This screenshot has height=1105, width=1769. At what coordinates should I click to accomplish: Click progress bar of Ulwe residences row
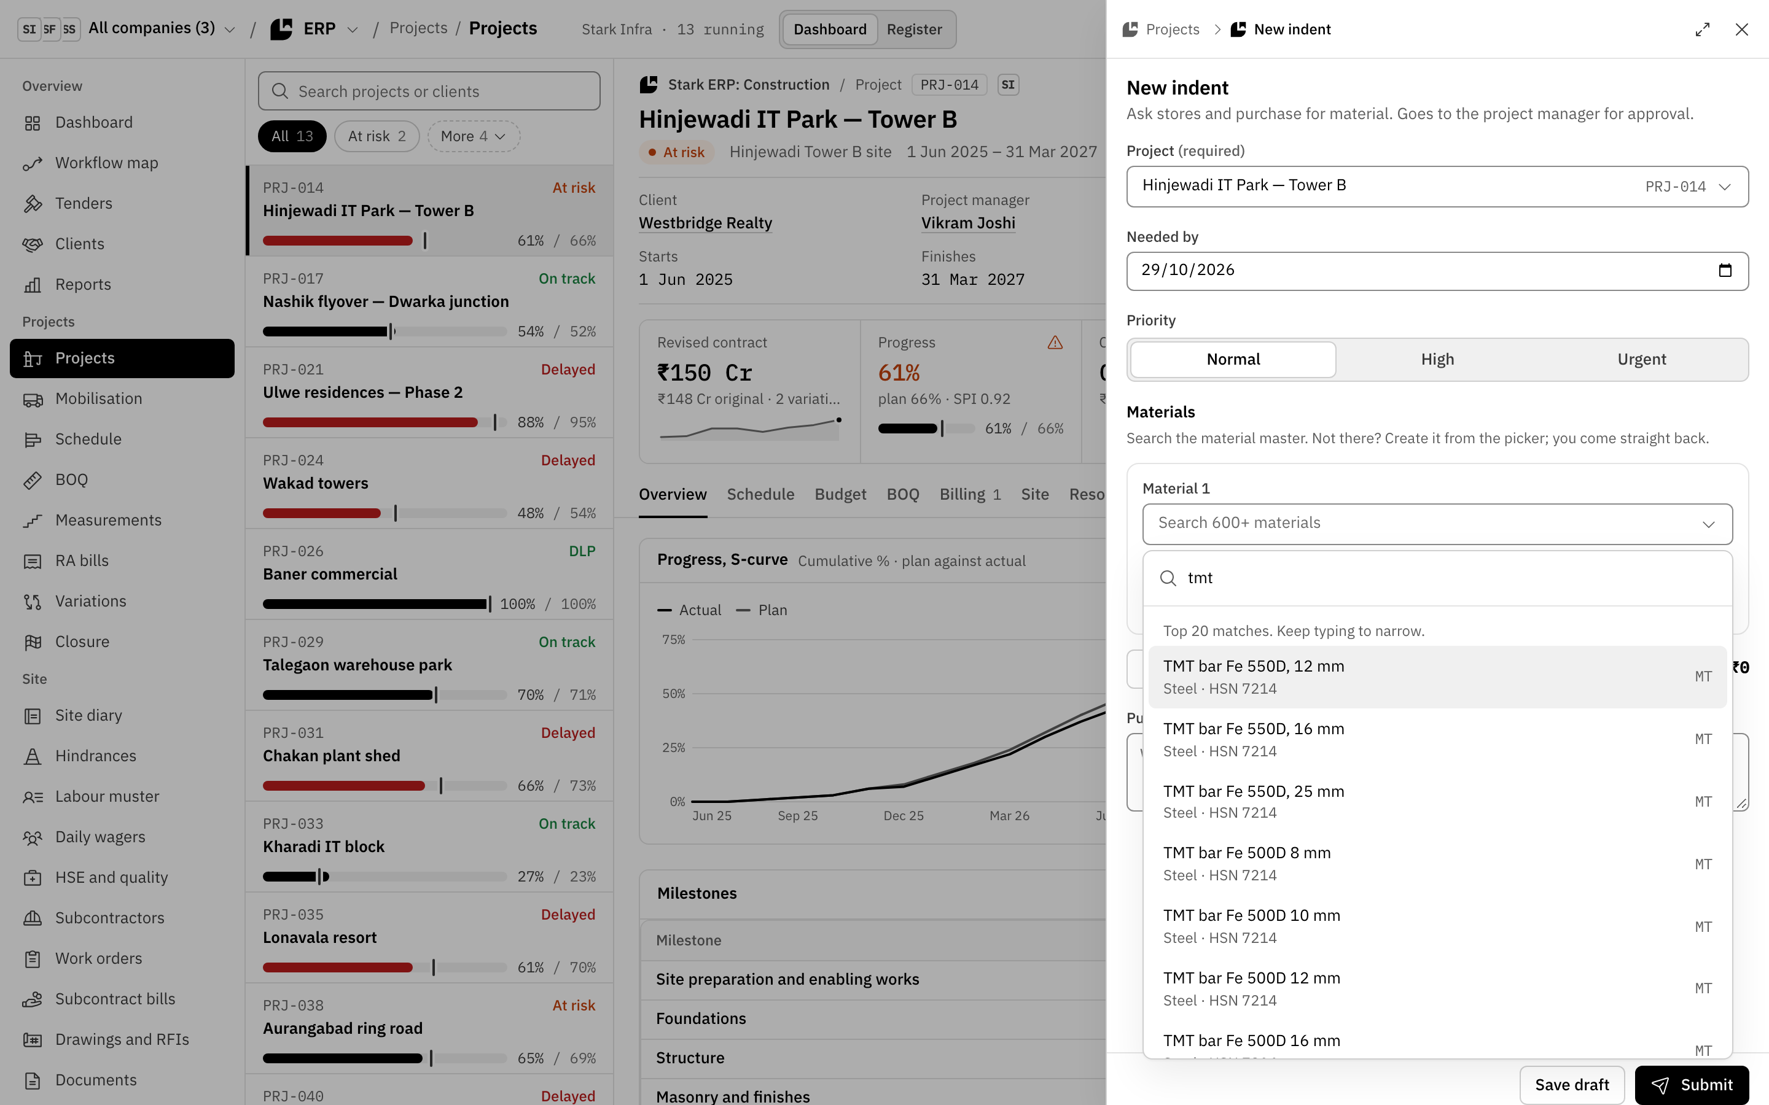385,422
